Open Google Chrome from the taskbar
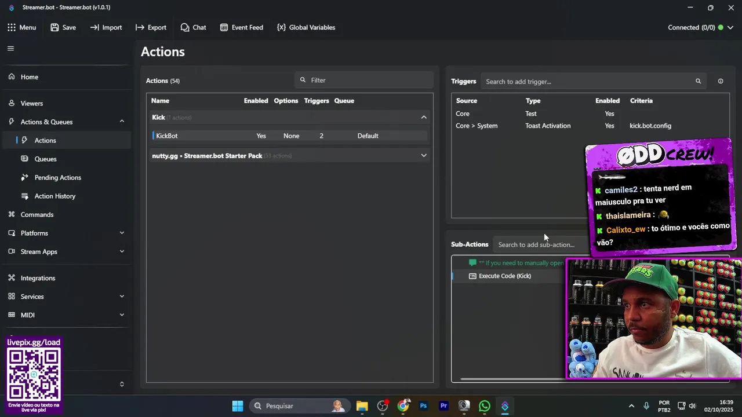742x417 pixels. (x=403, y=406)
